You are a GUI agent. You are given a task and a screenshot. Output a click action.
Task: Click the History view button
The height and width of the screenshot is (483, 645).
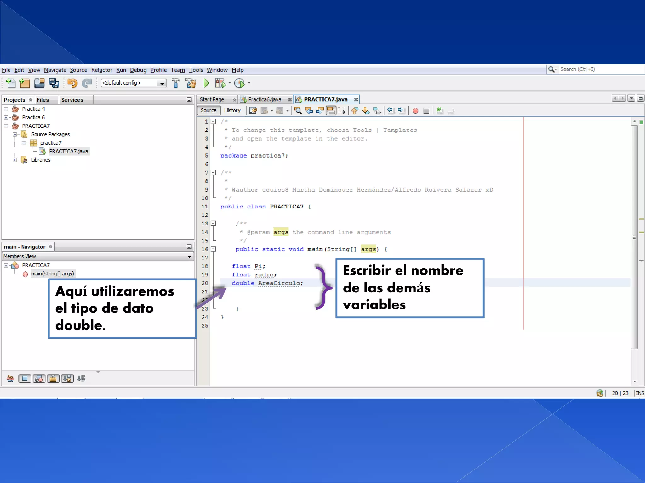click(x=232, y=110)
